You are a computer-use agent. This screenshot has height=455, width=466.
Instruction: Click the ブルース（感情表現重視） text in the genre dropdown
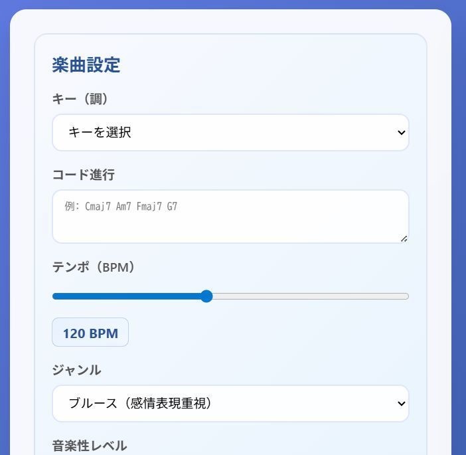pos(140,403)
